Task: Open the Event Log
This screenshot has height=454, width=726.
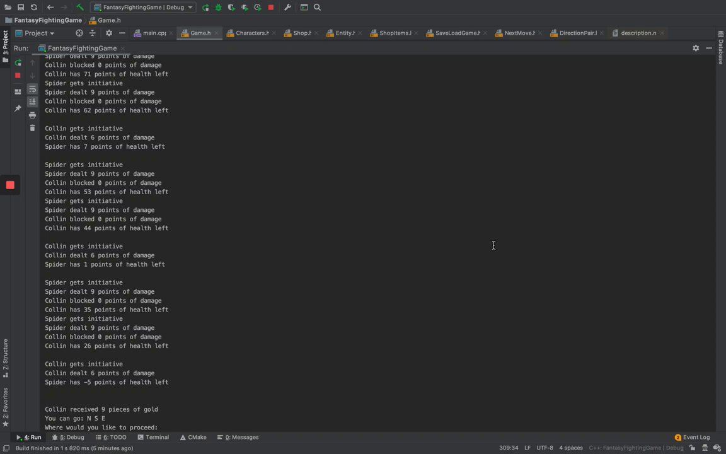Action: click(x=692, y=438)
